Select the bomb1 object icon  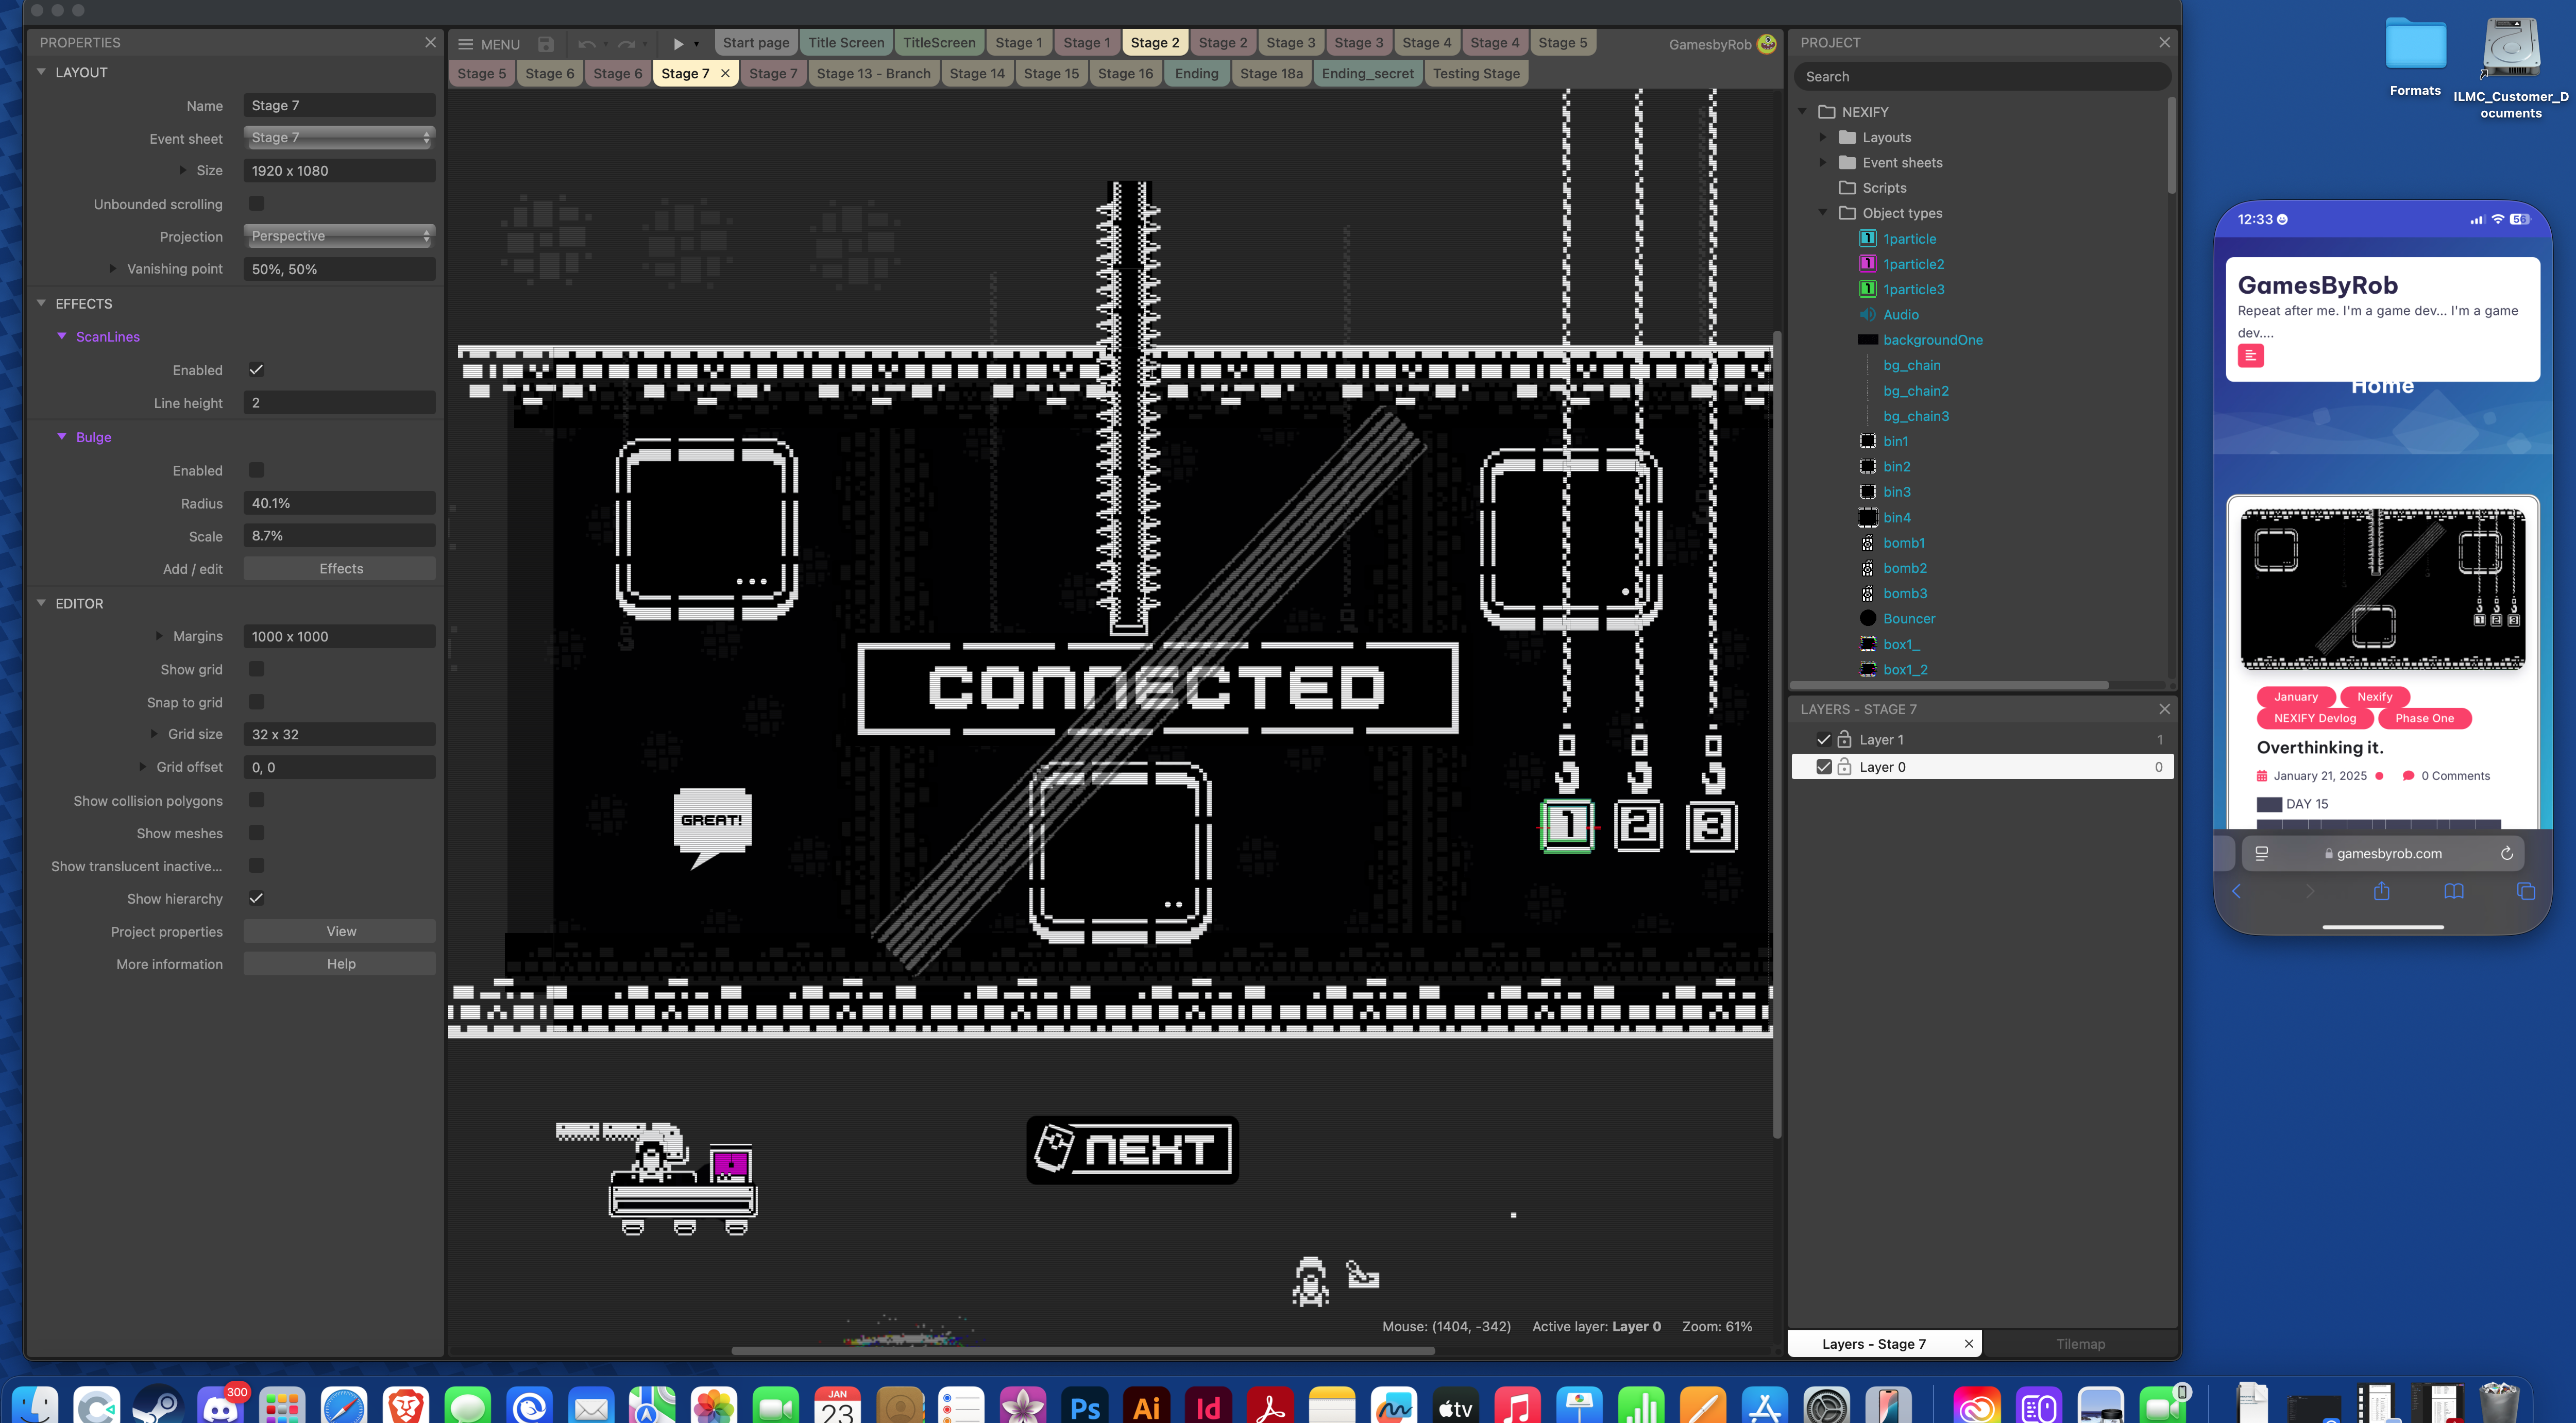tap(1867, 543)
